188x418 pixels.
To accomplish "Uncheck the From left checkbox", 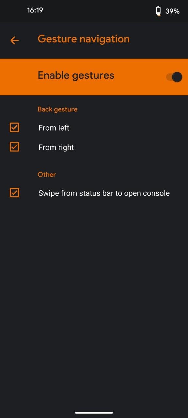I will [x=14, y=127].
